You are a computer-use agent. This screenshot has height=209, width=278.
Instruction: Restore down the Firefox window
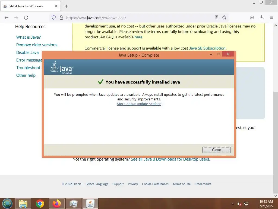pyautogui.click(x=261, y=3)
